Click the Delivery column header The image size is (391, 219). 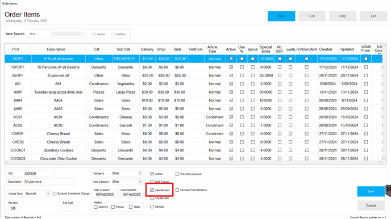tap(147, 49)
